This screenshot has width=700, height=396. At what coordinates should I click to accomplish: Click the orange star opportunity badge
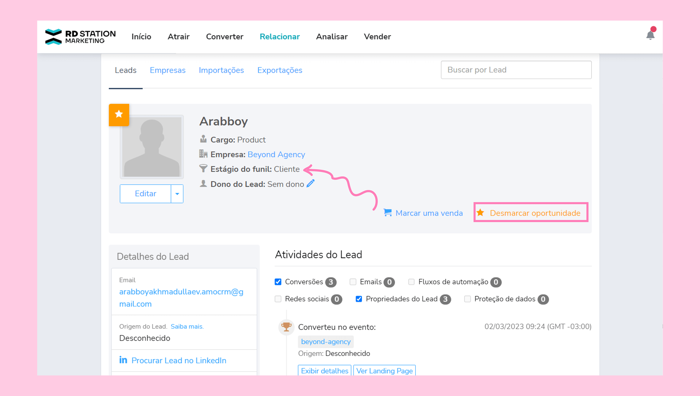pyautogui.click(x=119, y=114)
